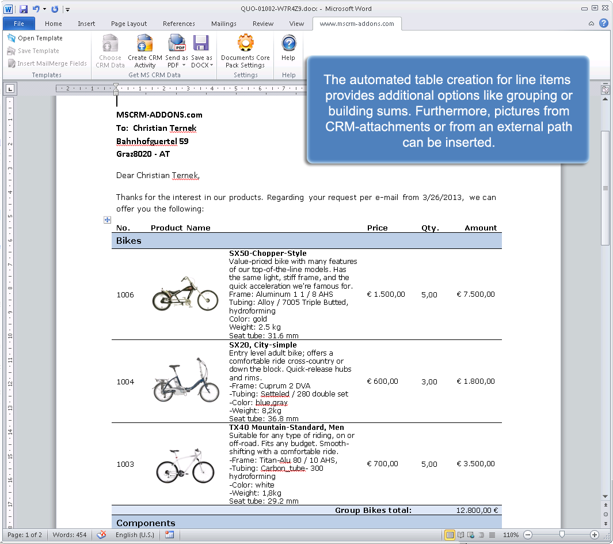Click the 110% zoom level button
613x544 pixels.
(511, 535)
